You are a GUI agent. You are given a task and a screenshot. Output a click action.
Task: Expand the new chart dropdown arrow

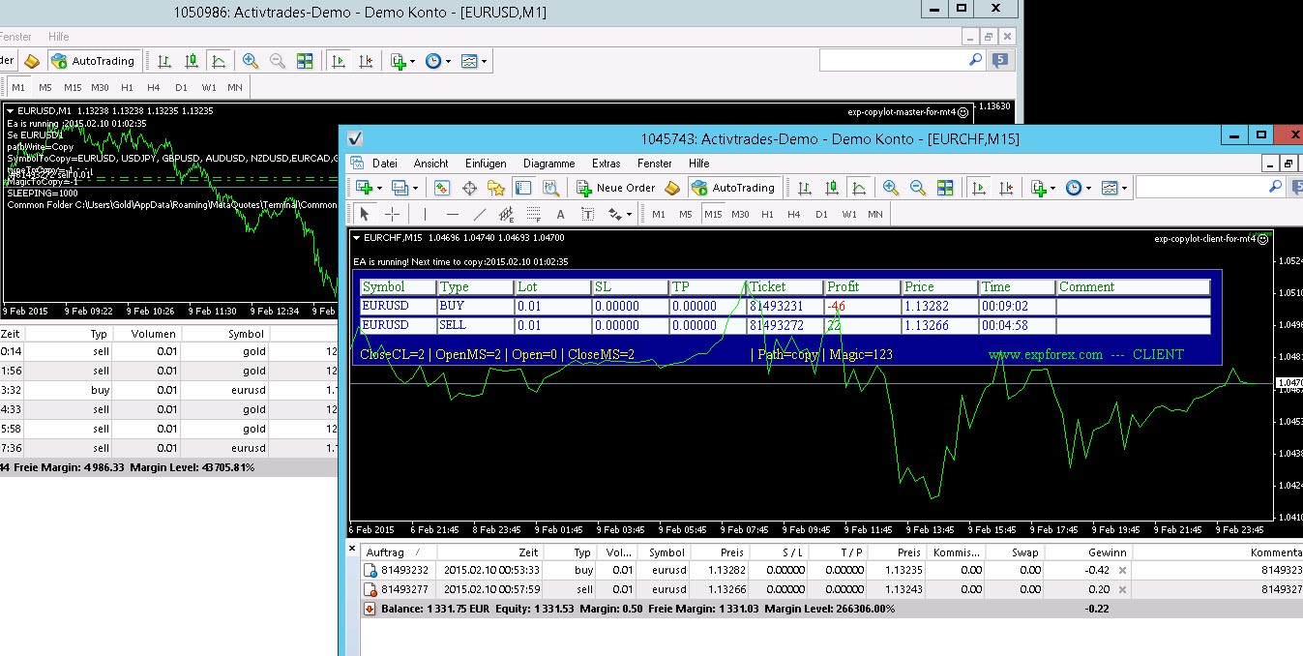coord(379,188)
